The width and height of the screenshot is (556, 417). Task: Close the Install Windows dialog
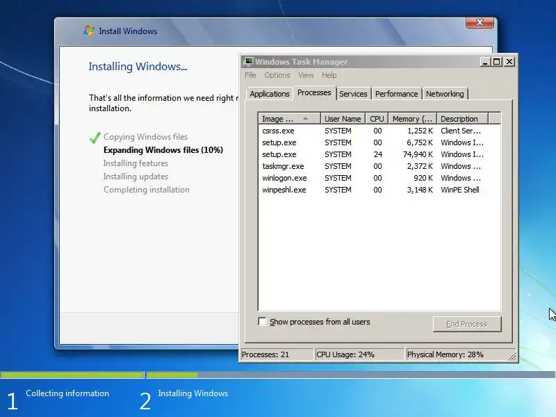[480, 22]
